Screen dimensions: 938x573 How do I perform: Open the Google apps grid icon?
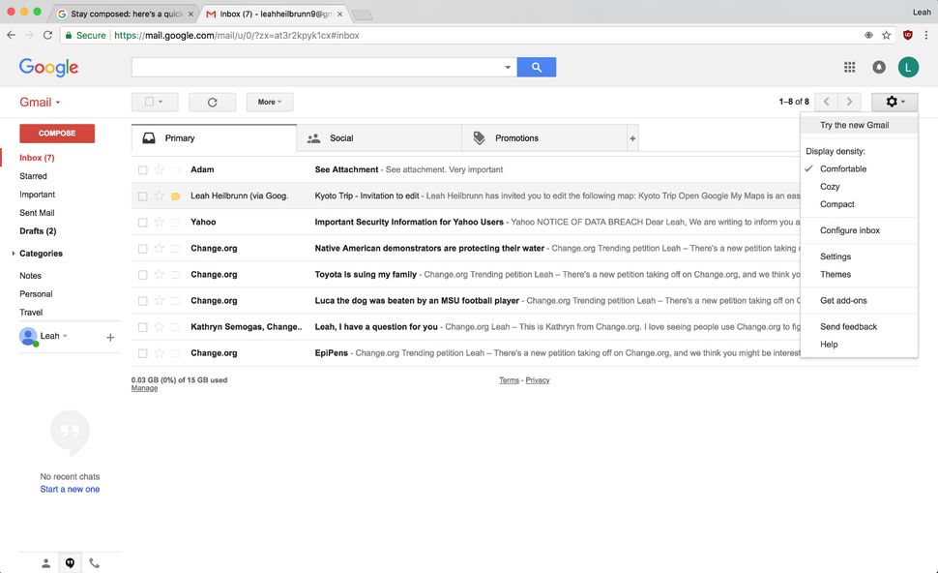pos(849,67)
